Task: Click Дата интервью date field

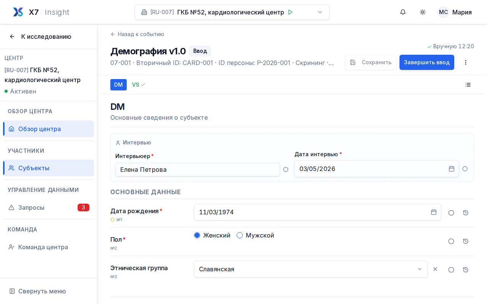Action: click(377, 169)
